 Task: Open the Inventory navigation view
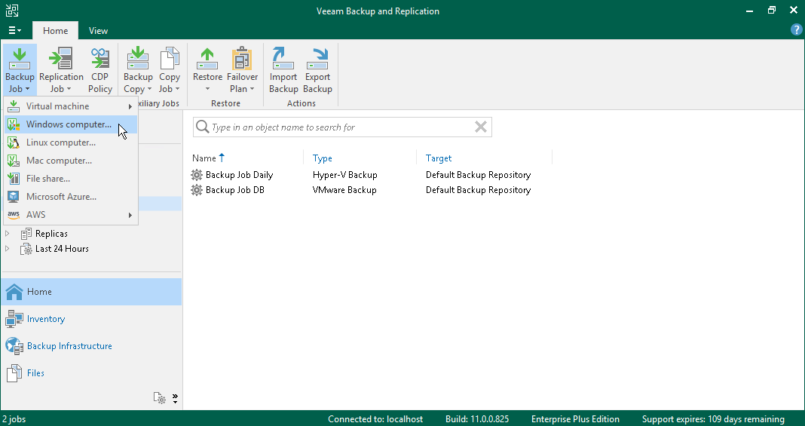click(x=91, y=319)
